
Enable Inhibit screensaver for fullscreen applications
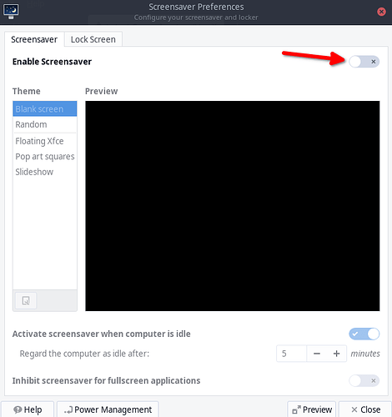[x=364, y=380]
